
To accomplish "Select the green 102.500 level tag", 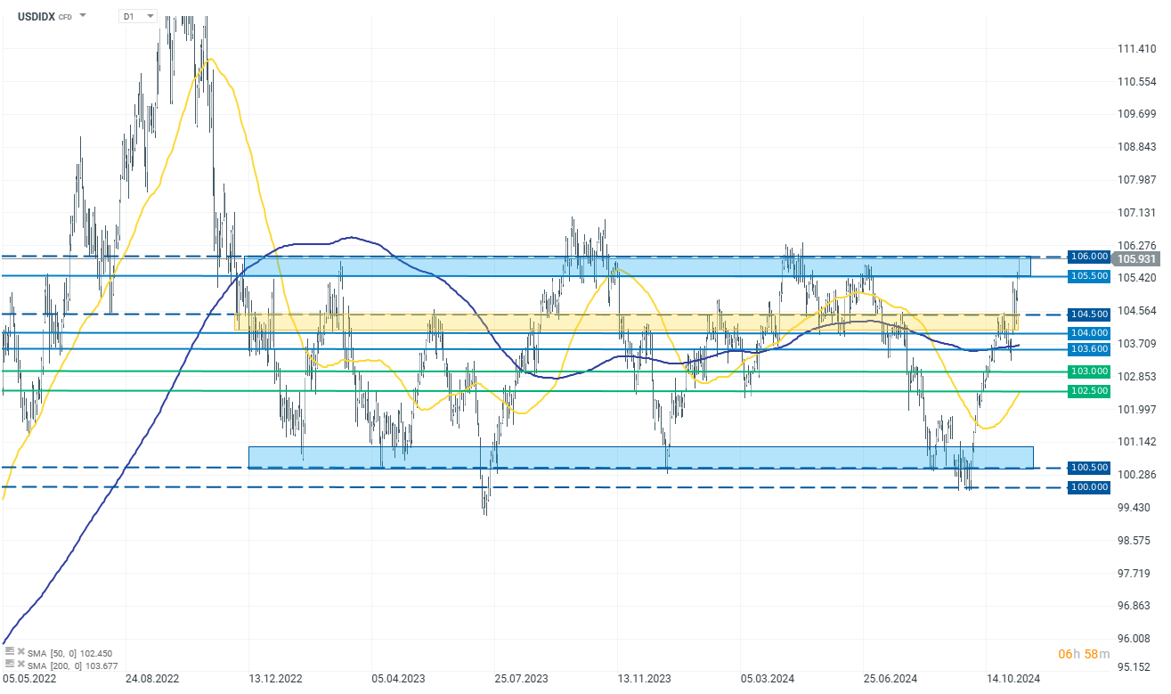I will point(1091,391).
